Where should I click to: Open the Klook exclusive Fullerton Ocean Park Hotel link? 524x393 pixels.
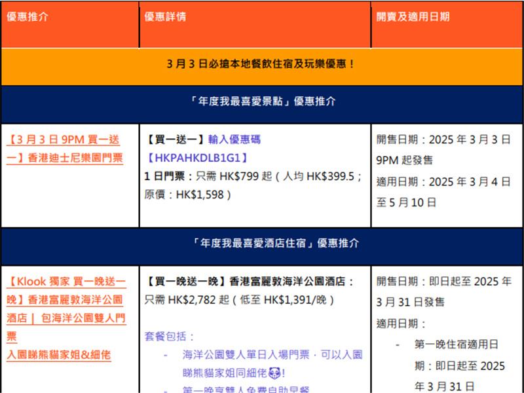pyautogui.click(x=65, y=309)
